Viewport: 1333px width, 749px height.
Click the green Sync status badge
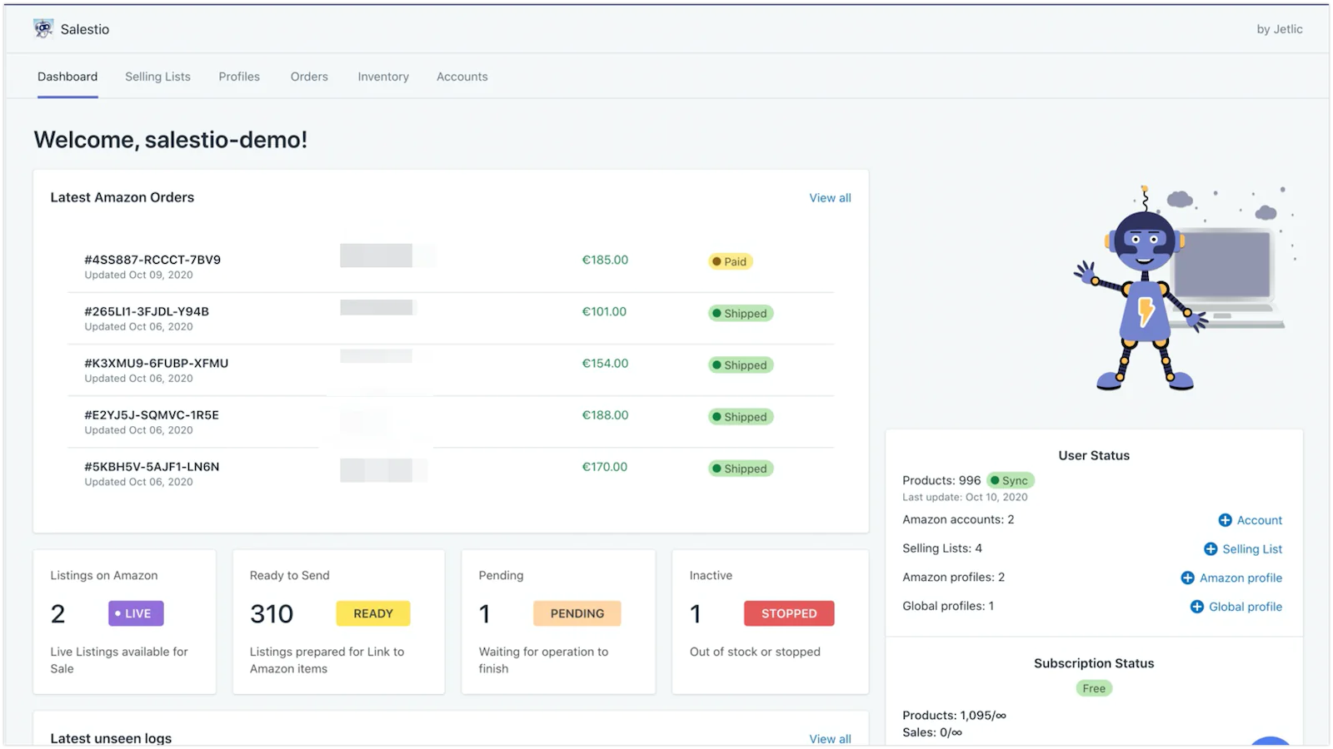tap(1010, 480)
